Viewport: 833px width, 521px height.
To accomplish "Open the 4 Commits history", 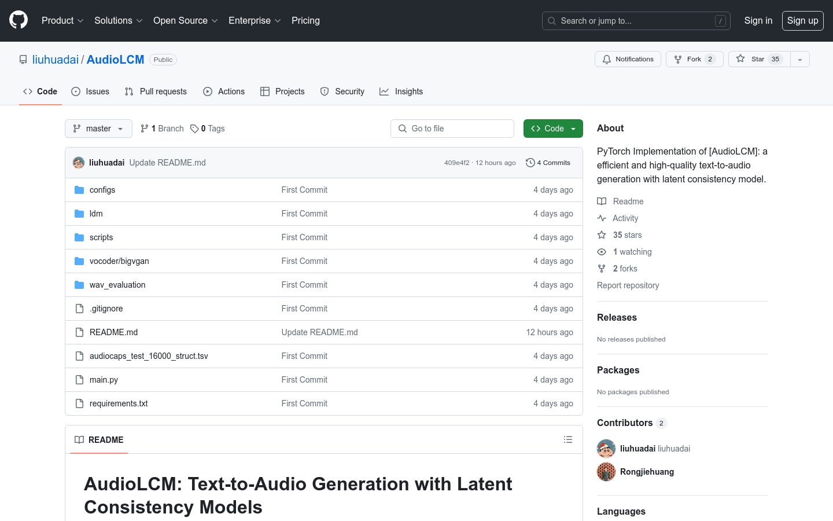I will pos(548,163).
